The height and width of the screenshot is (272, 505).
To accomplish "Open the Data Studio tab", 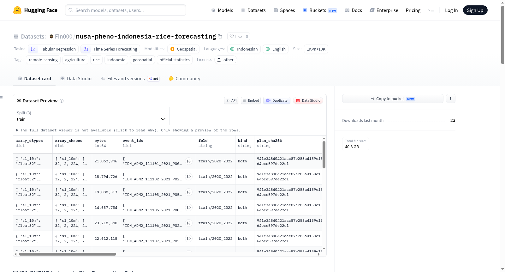I will click(76, 79).
